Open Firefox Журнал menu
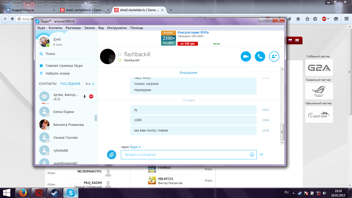352x198 pixels. 39,3
